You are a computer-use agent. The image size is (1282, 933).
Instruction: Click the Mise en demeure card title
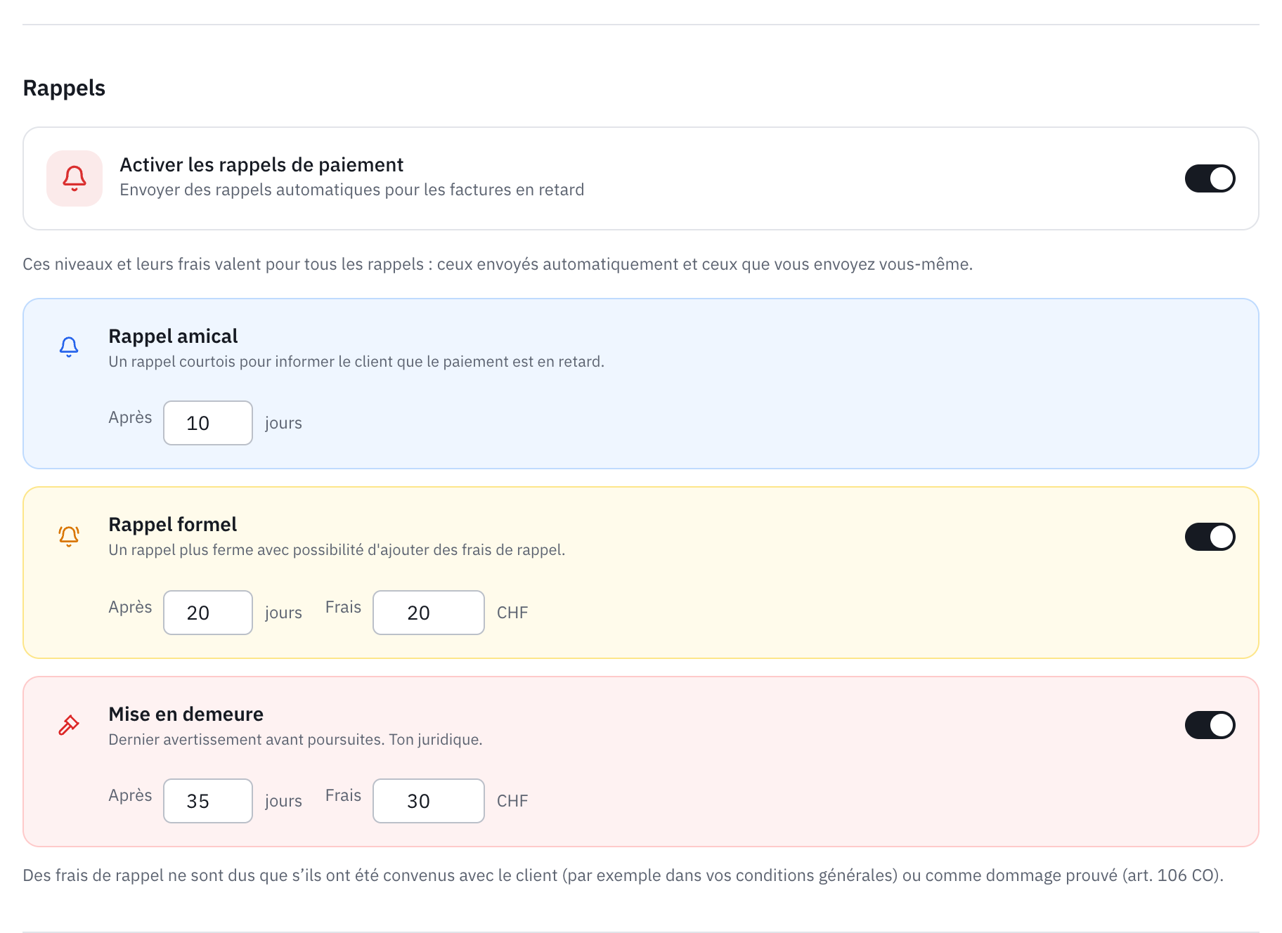[x=186, y=715]
